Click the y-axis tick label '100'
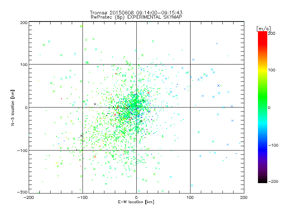 pyautogui.click(x=24, y=64)
